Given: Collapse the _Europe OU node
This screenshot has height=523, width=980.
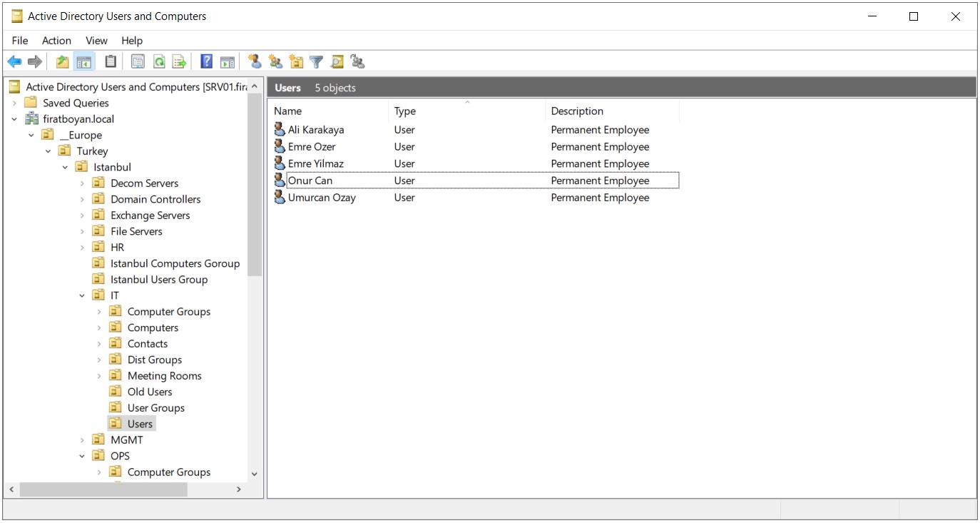Looking at the screenshot, I should pyautogui.click(x=31, y=135).
